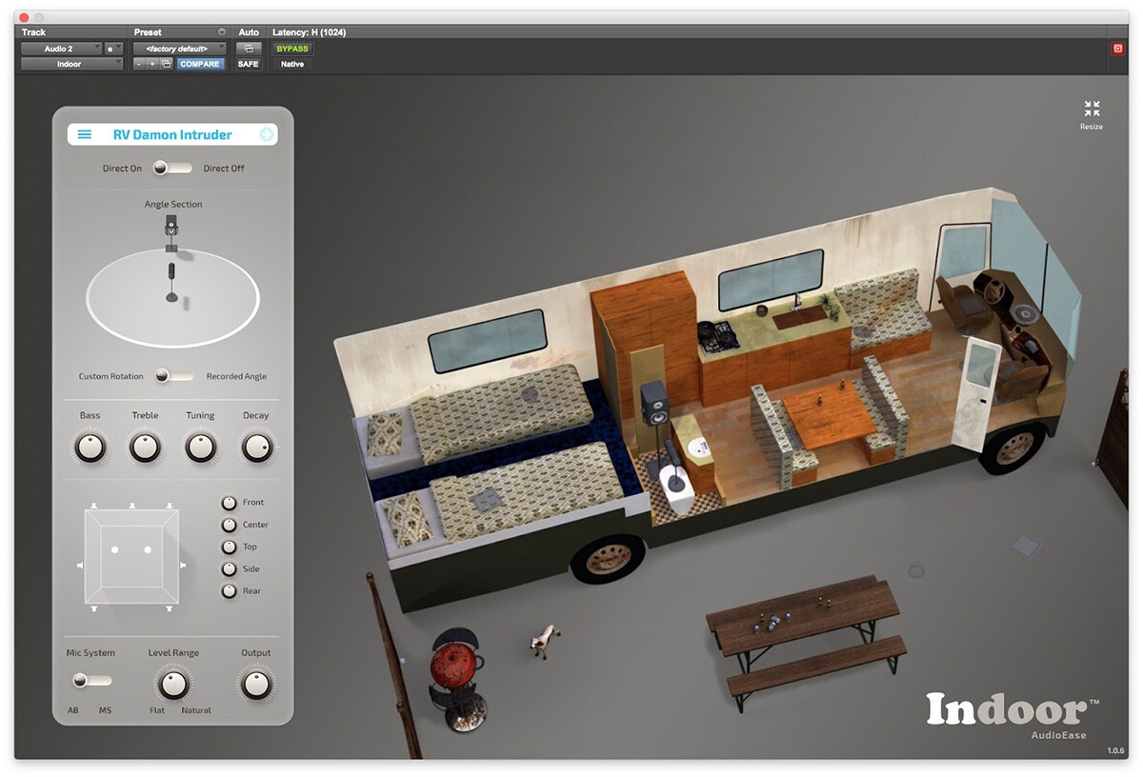1143x777 pixels.
Task: Click the left-side speaker marker on the grid
Action: (x=80, y=566)
